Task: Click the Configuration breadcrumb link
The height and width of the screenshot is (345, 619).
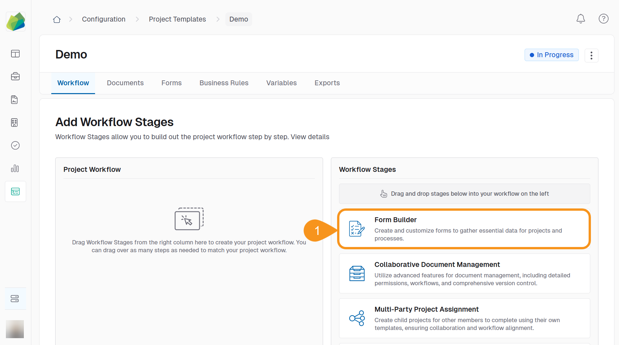Action: click(104, 19)
